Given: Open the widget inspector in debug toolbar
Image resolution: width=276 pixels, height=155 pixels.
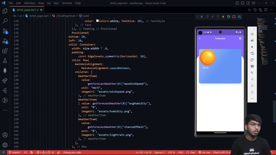Looking at the screenshot, I should coord(239,17).
